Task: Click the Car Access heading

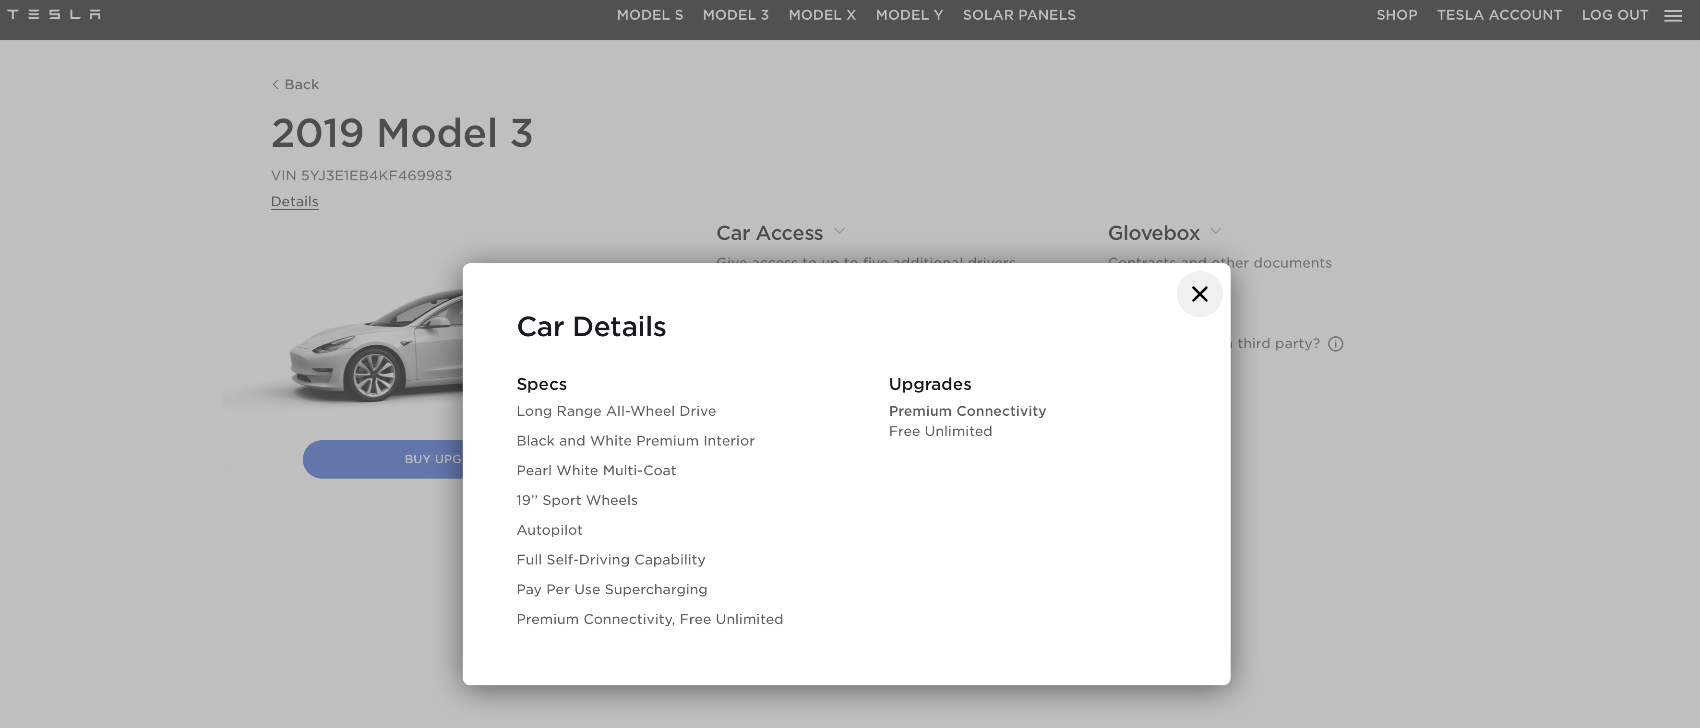Action: [769, 233]
